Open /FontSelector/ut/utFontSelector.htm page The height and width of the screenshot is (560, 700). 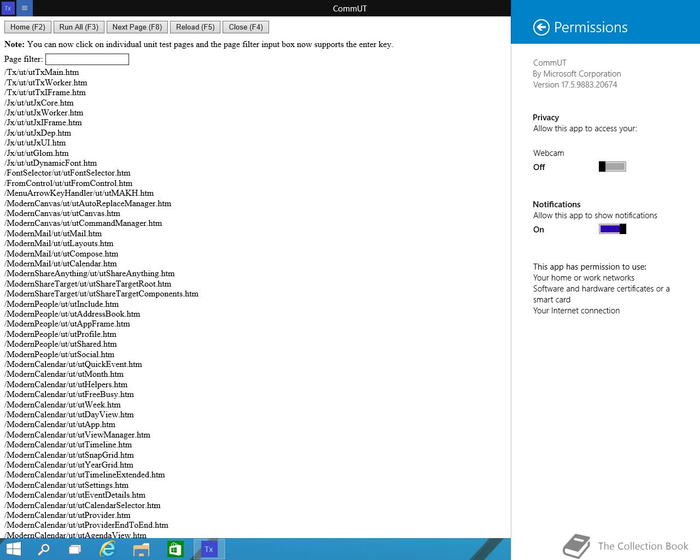[67, 173]
